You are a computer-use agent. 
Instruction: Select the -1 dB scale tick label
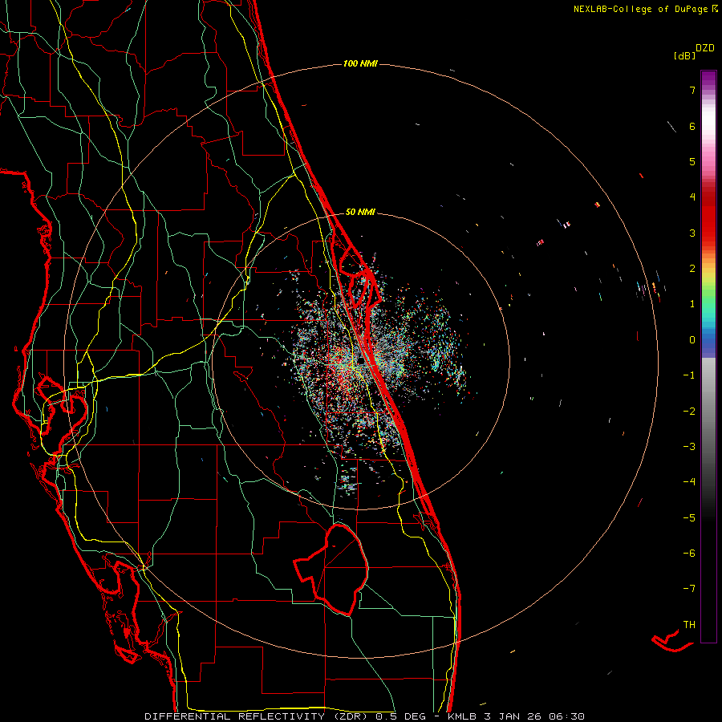(689, 375)
